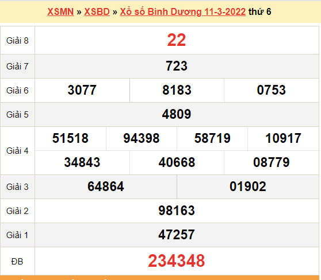Click the number 0753 in Giải 6
This screenshot has height=280, width=321.
[272, 90]
